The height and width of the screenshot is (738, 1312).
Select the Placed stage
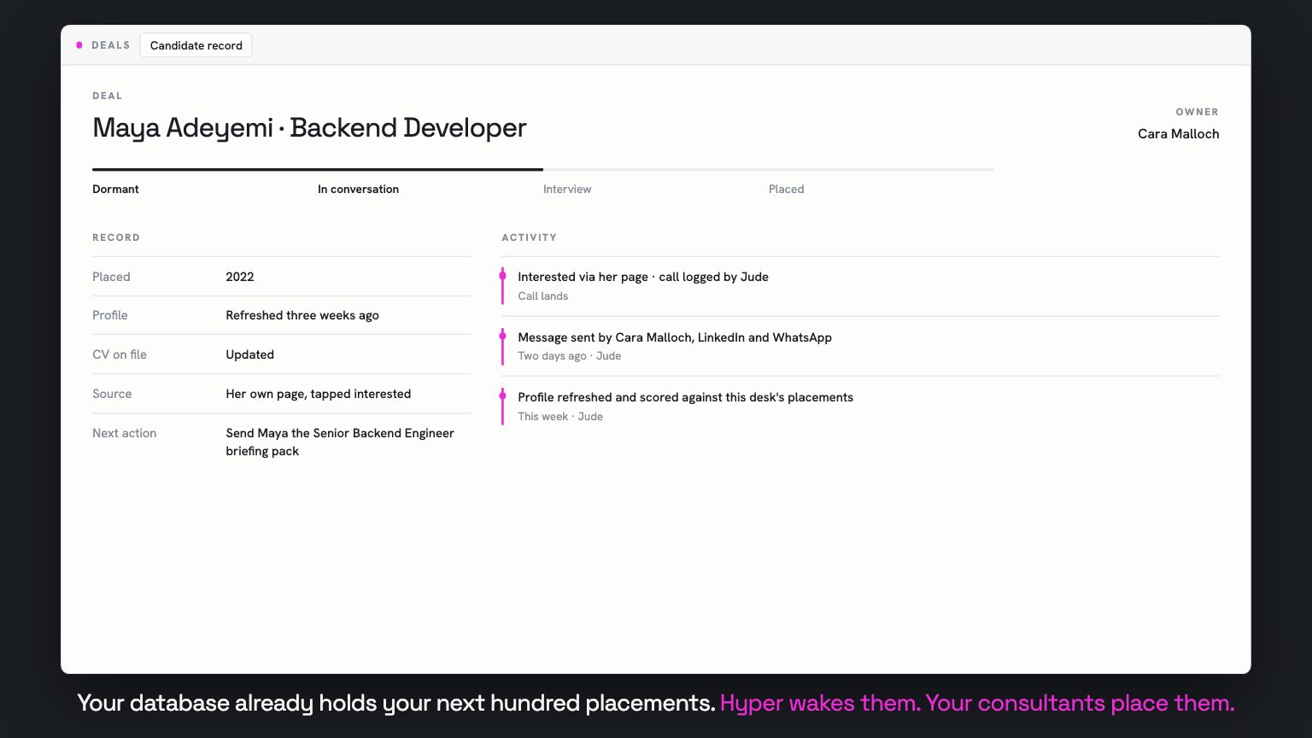point(786,189)
